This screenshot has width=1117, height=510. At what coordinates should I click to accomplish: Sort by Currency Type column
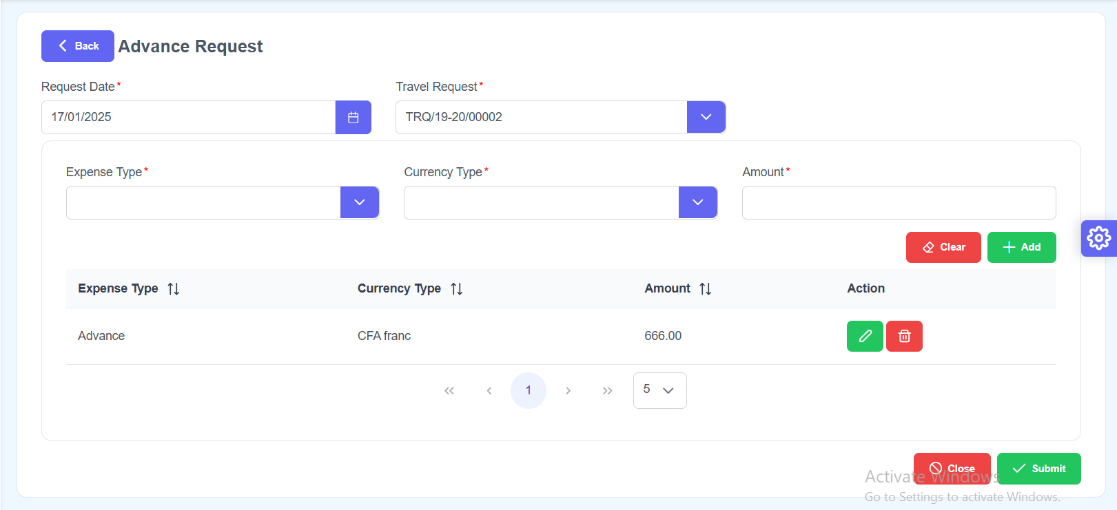[x=456, y=289]
